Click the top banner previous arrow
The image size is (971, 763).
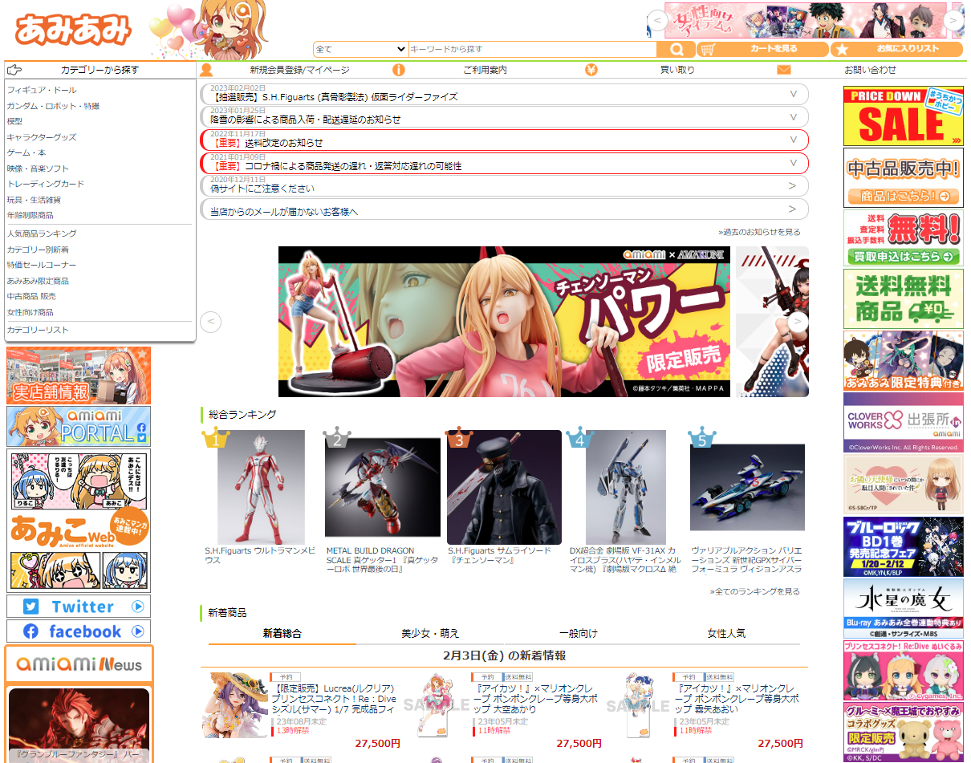click(657, 20)
